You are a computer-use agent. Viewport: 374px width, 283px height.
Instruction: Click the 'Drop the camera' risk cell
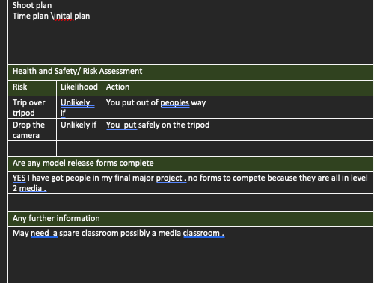[x=32, y=130]
